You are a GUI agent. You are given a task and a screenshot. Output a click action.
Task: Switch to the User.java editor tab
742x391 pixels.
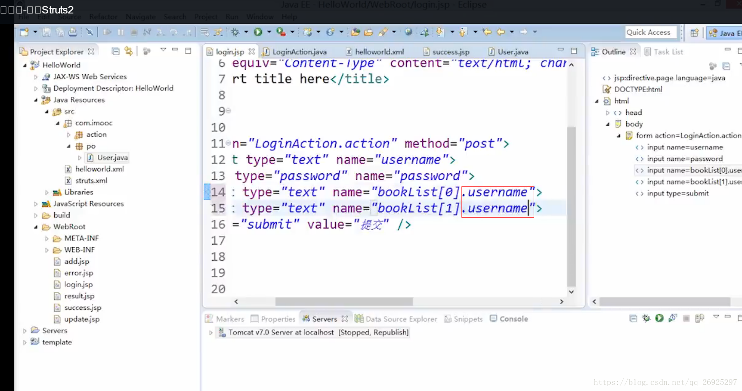tap(508, 52)
